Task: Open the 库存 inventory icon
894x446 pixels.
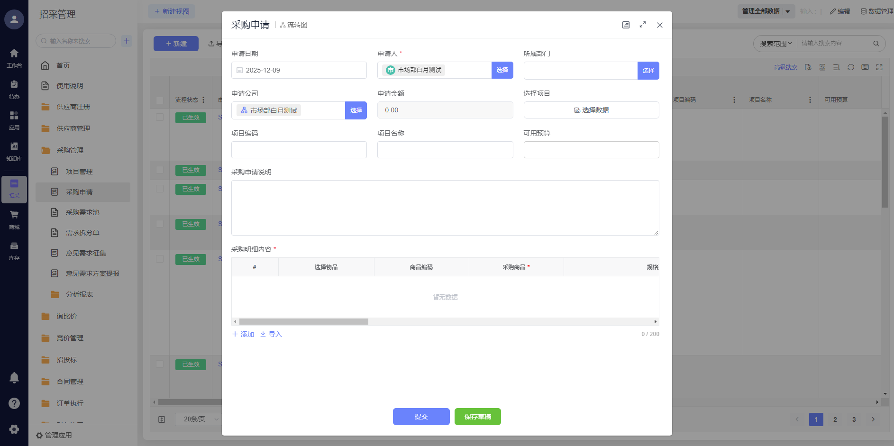Action: (x=14, y=250)
